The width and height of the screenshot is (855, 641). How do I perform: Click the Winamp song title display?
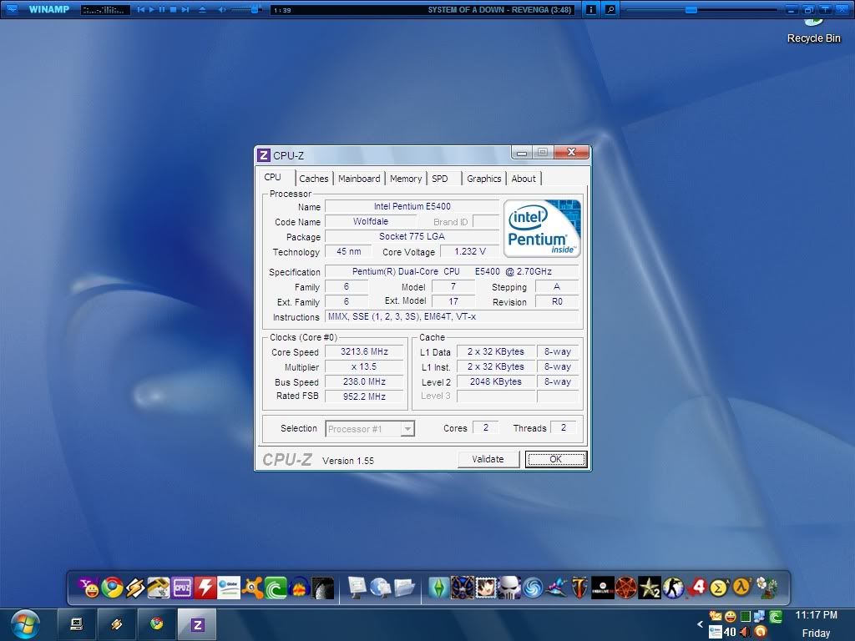pos(499,10)
